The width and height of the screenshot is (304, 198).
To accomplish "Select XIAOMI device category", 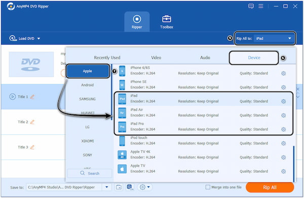I will click(x=88, y=141).
